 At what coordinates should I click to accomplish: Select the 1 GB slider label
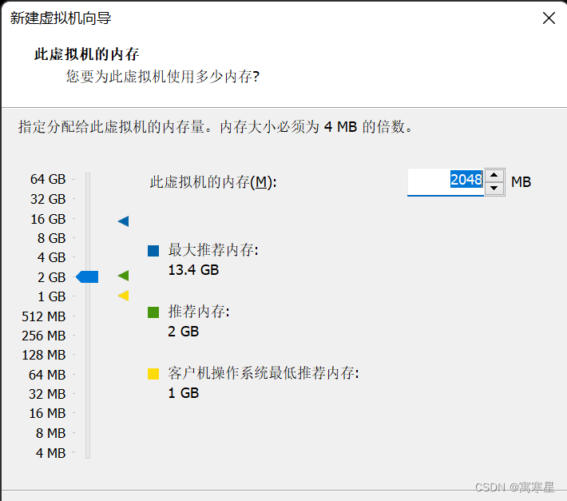pyautogui.click(x=51, y=296)
